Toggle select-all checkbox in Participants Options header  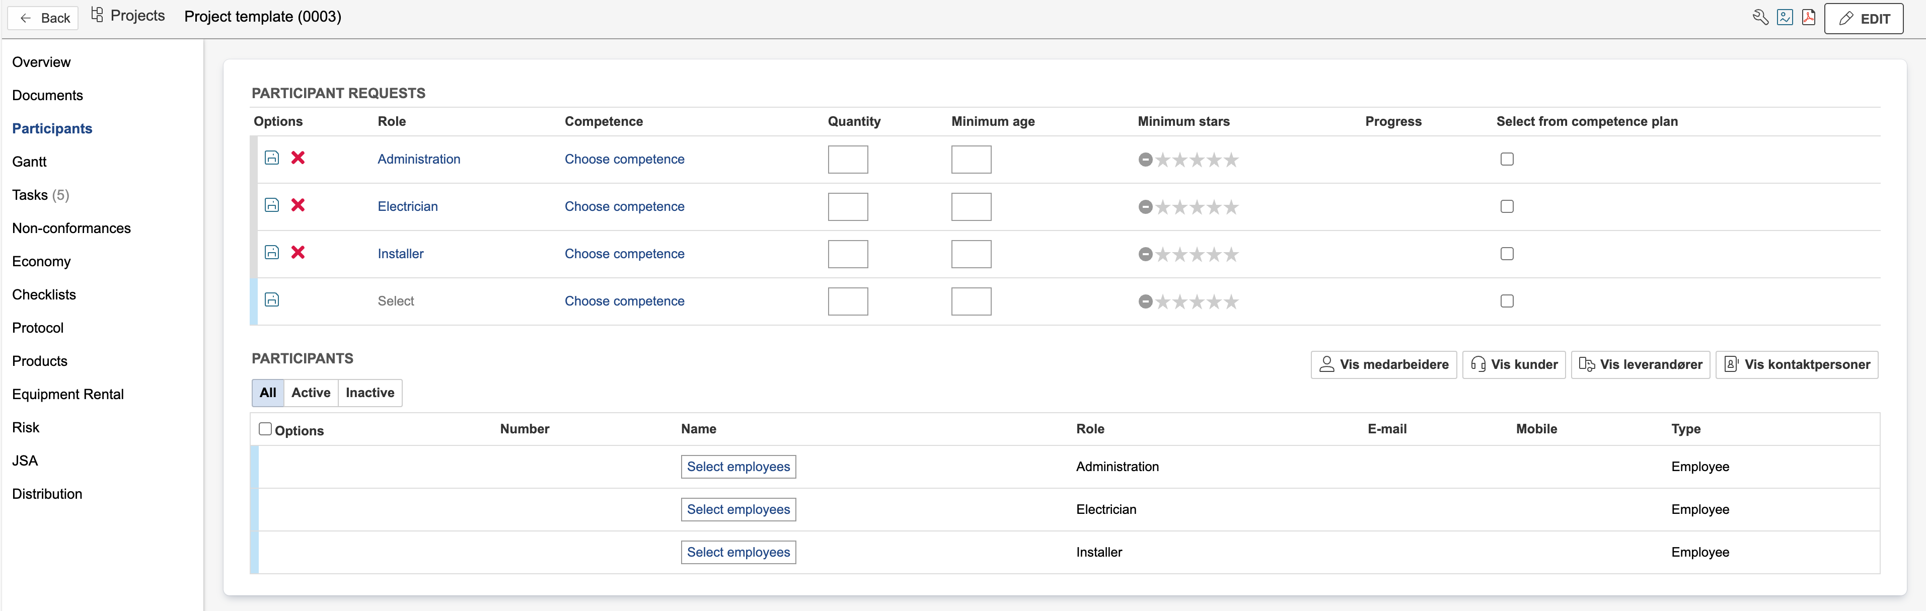pyautogui.click(x=265, y=428)
